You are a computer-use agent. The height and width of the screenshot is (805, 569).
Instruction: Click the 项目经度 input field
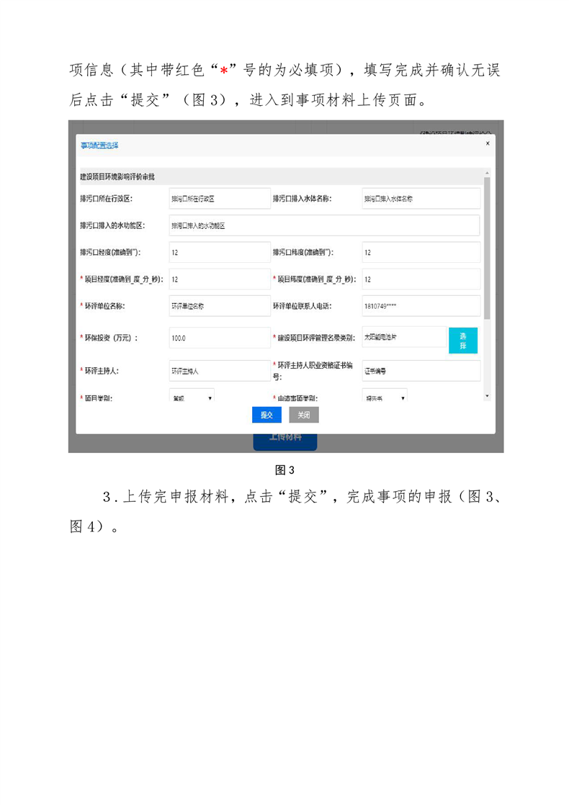(219, 279)
